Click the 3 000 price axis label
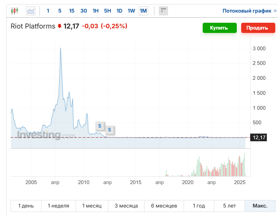 tap(259, 49)
